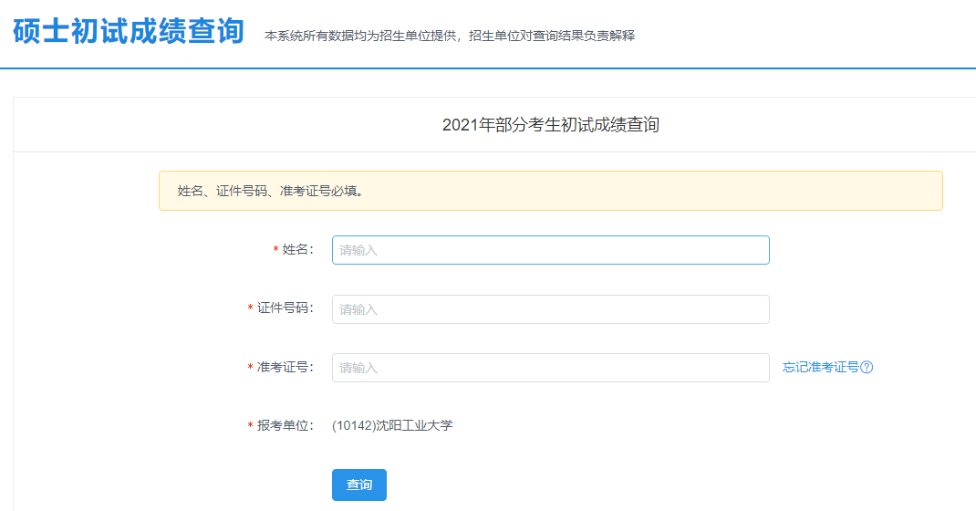
Task: Select the 准考证号 input field
Action: point(550,368)
